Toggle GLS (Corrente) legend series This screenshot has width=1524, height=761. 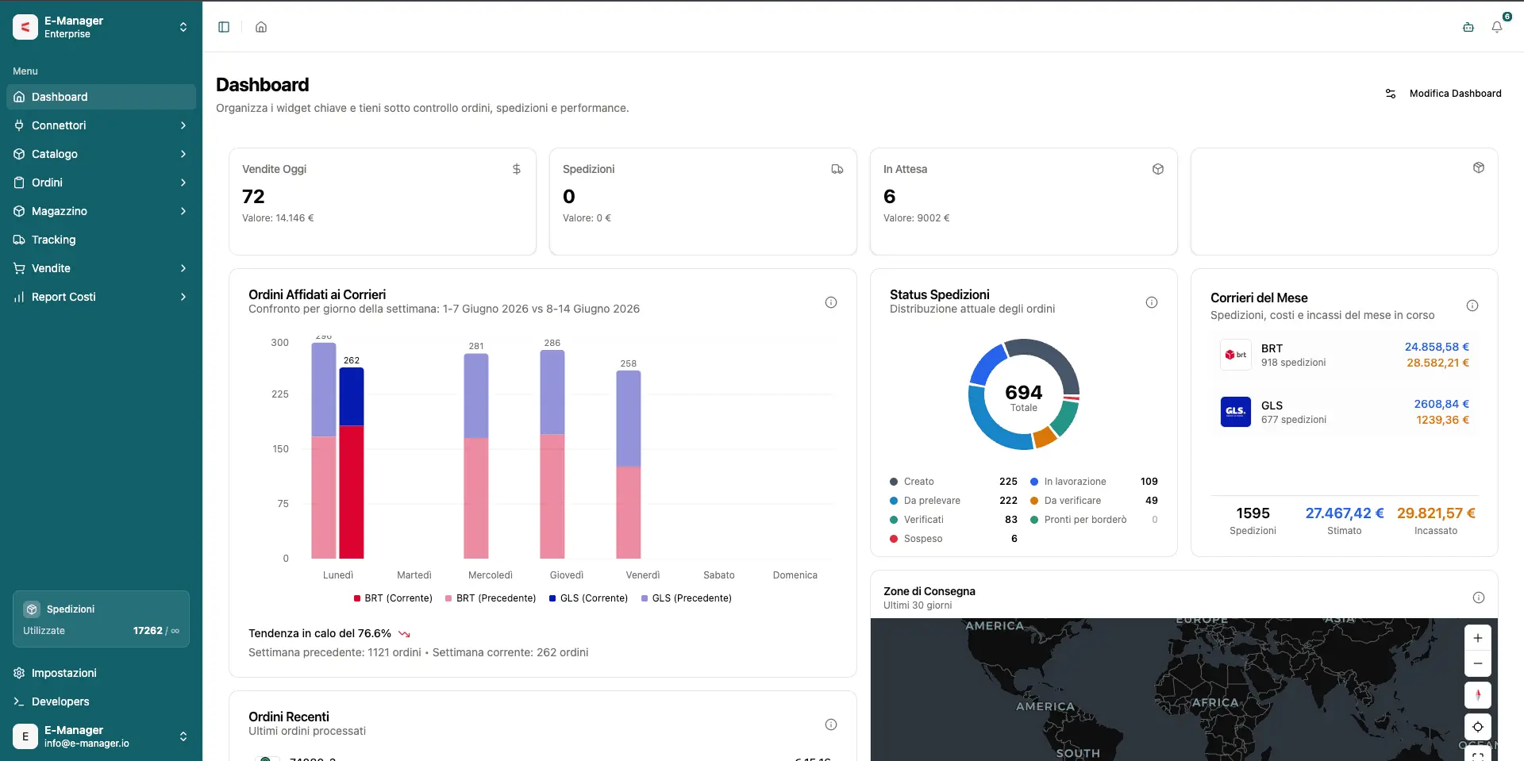(588, 598)
